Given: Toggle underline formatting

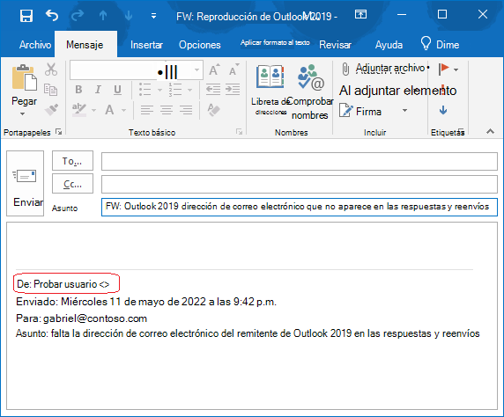Looking at the screenshot, I should click(x=118, y=90).
